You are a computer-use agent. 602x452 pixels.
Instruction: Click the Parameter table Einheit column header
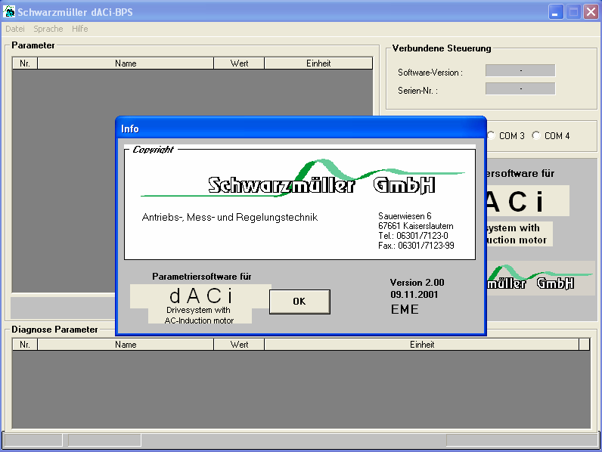(x=318, y=63)
